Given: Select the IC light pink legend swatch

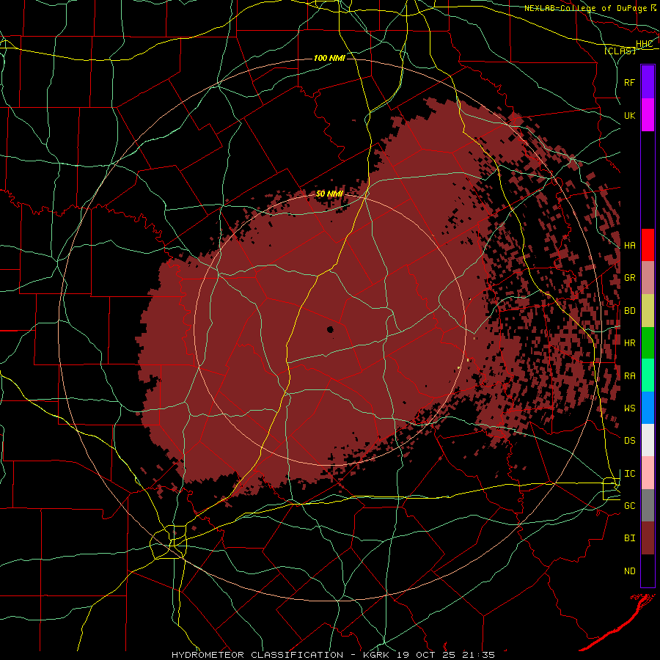Looking at the screenshot, I should pos(648,473).
